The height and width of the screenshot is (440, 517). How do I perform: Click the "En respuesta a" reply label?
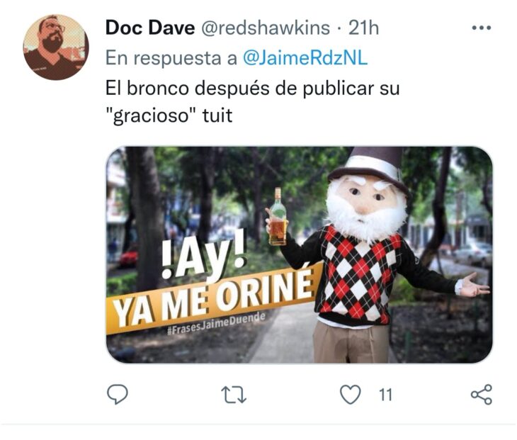pos(171,58)
